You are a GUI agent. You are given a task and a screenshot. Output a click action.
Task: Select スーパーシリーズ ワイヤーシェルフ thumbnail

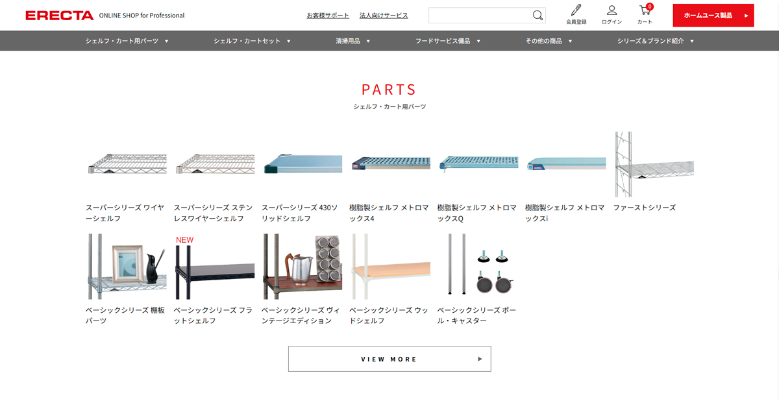pos(126,164)
